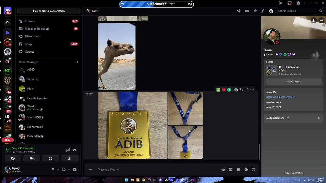Start a voice call with Yami

pos(239,11)
